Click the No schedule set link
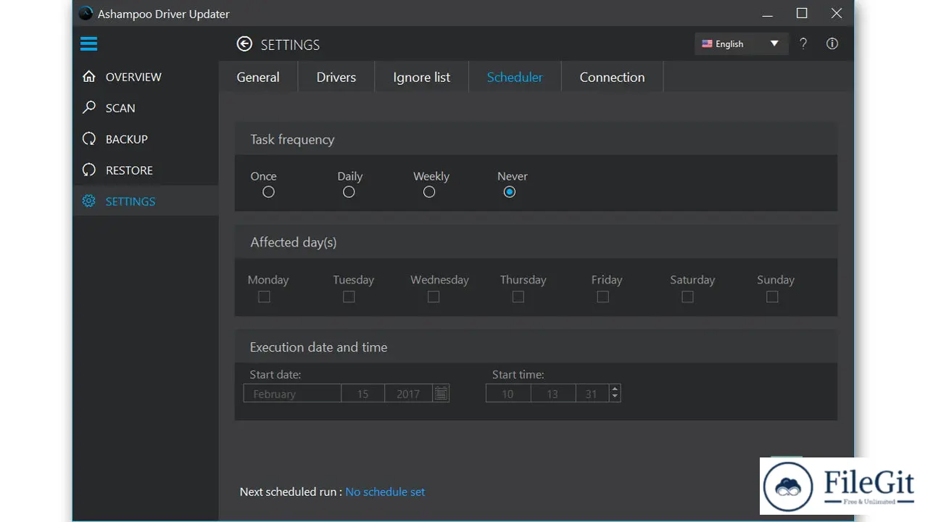 point(385,492)
